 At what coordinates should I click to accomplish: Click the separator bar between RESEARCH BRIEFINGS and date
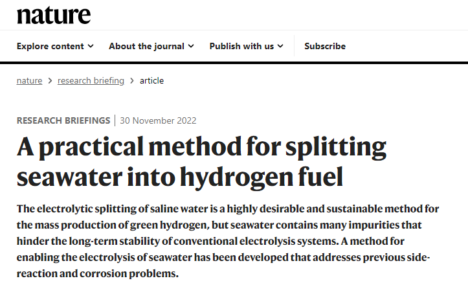(115, 120)
